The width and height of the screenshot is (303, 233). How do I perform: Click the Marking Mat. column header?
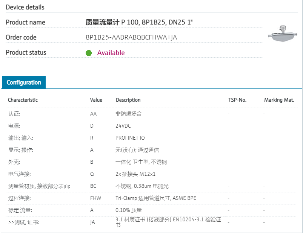(x=279, y=100)
